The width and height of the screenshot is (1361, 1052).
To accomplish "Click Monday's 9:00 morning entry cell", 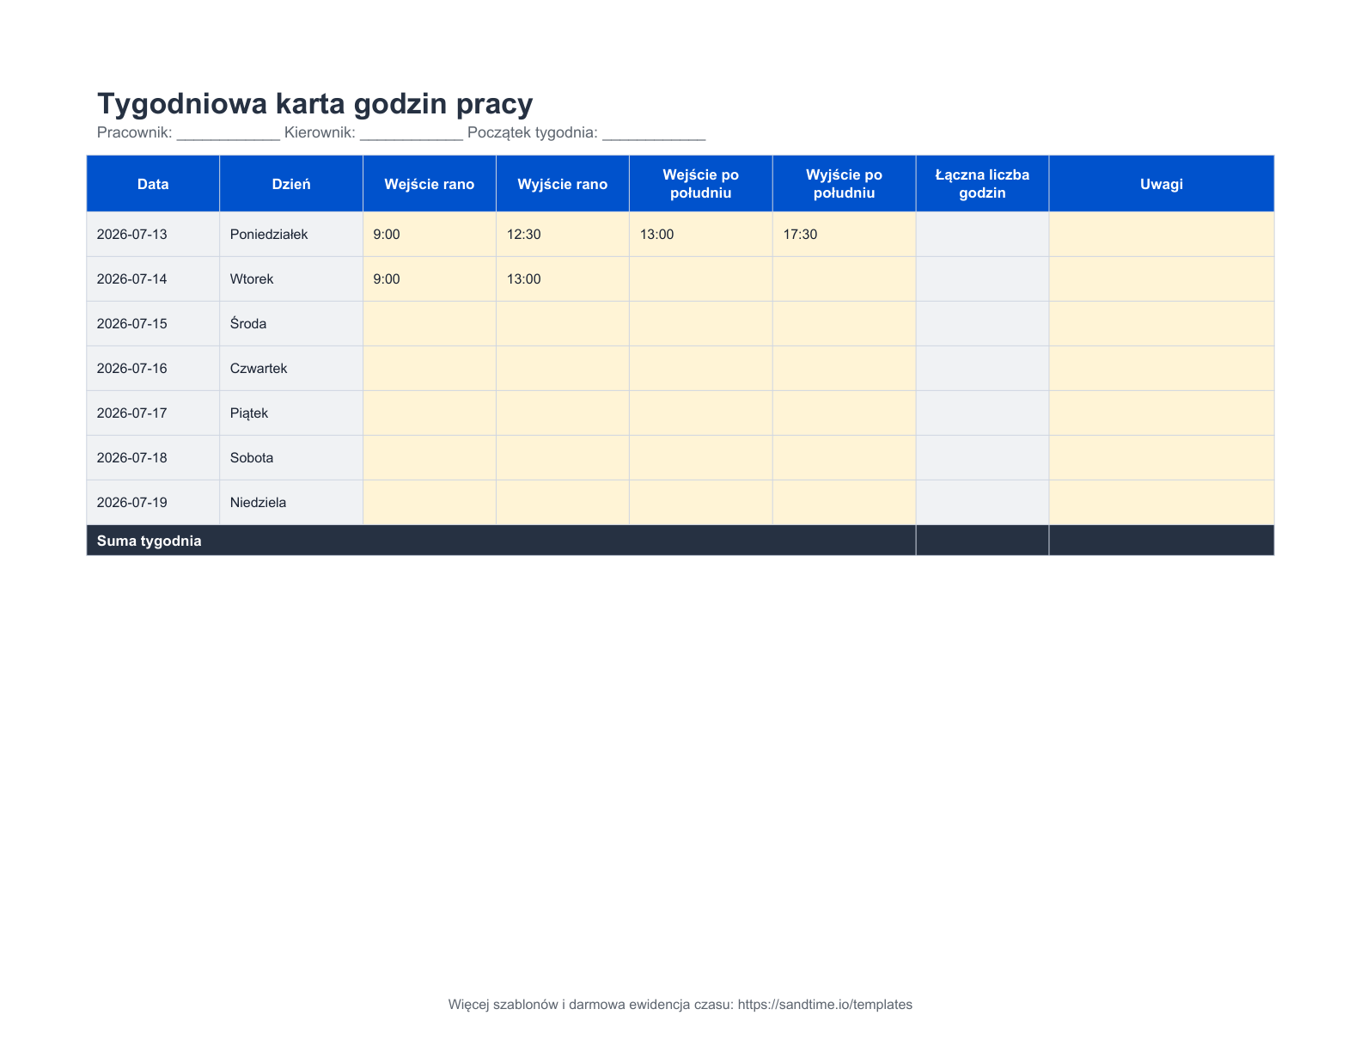I will pos(430,235).
